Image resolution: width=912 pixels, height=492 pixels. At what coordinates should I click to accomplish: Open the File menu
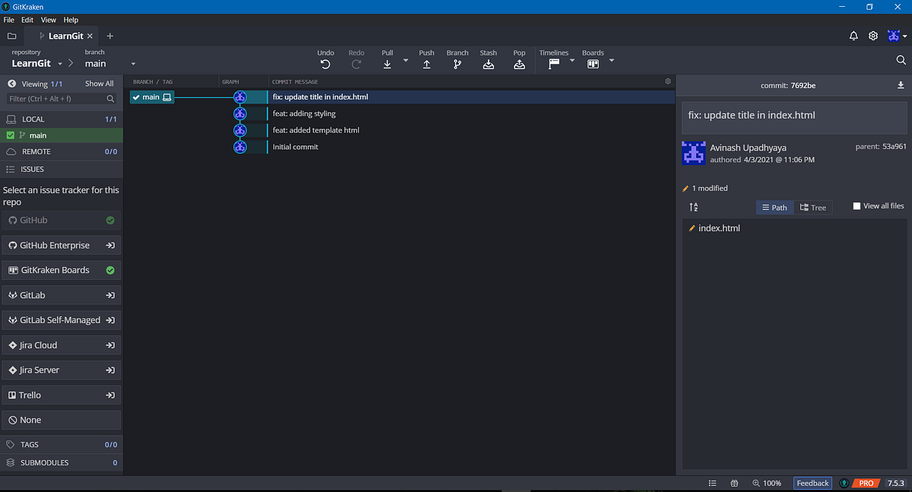pos(8,20)
